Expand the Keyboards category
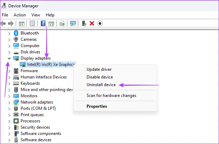 point(9,84)
